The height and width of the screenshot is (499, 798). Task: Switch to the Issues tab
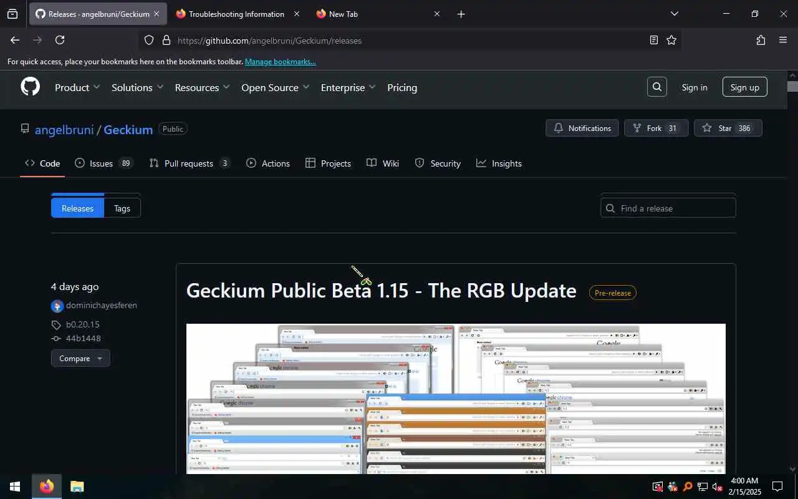pyautogui.click(x=103, y=163)
